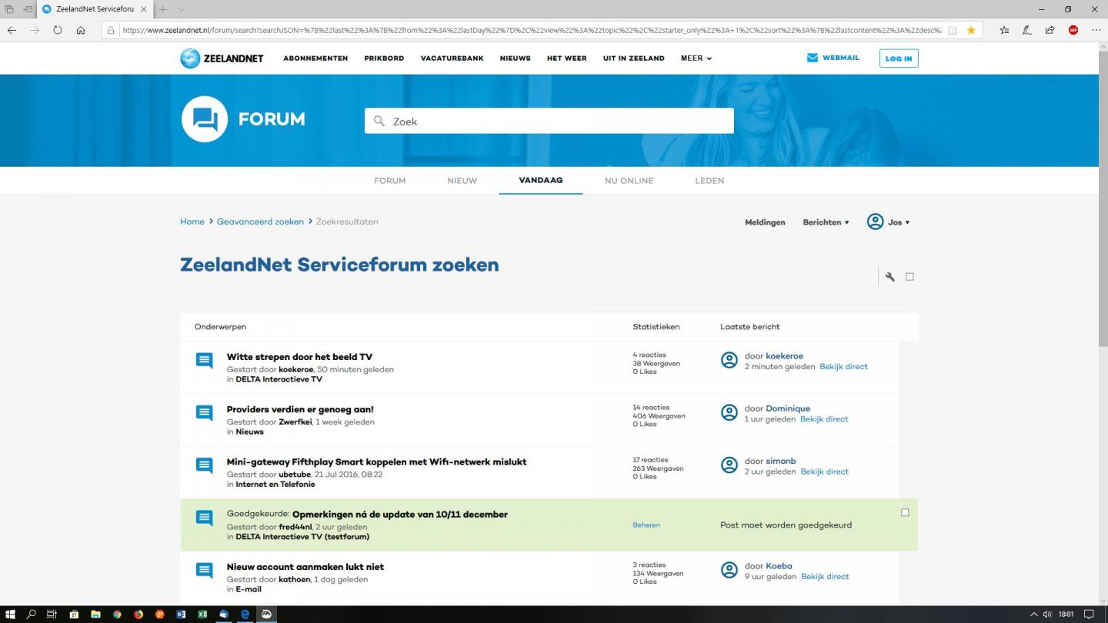Click the Edge share icon
This screenshot has width=1108, height=623.
pos(1050,30)
